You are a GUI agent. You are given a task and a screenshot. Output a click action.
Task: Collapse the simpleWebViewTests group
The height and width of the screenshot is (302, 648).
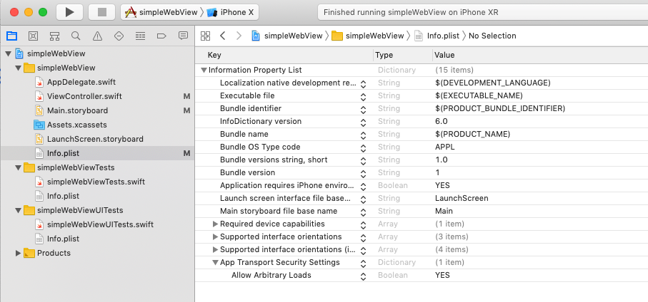pyautogui.click(x=19, y=167)
